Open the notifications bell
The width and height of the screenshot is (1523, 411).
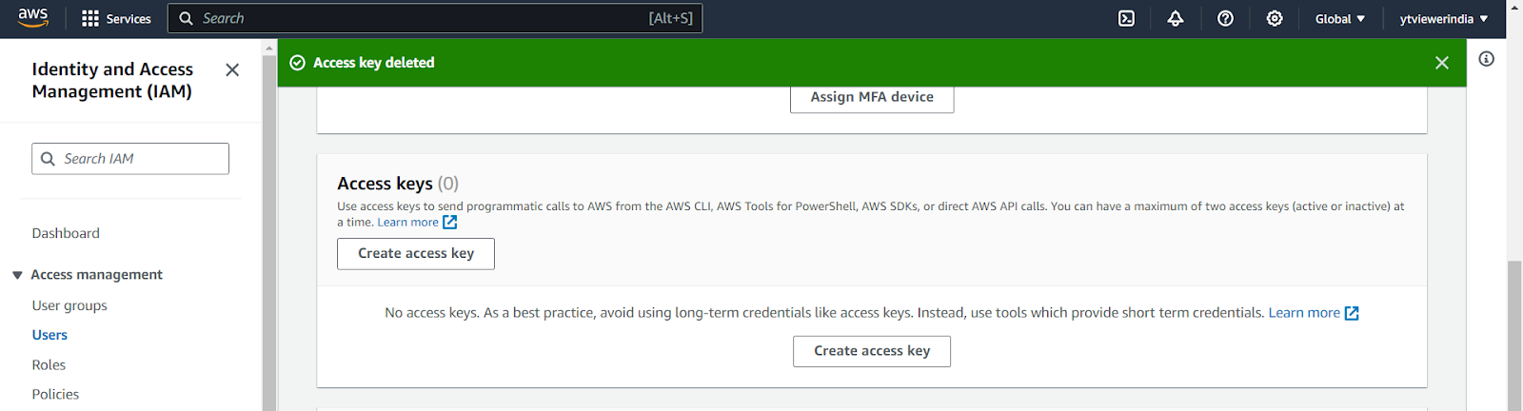pos(1176,18)
